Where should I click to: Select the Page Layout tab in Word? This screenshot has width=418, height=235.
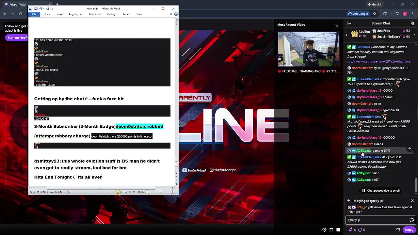click(x=75, y=14)
